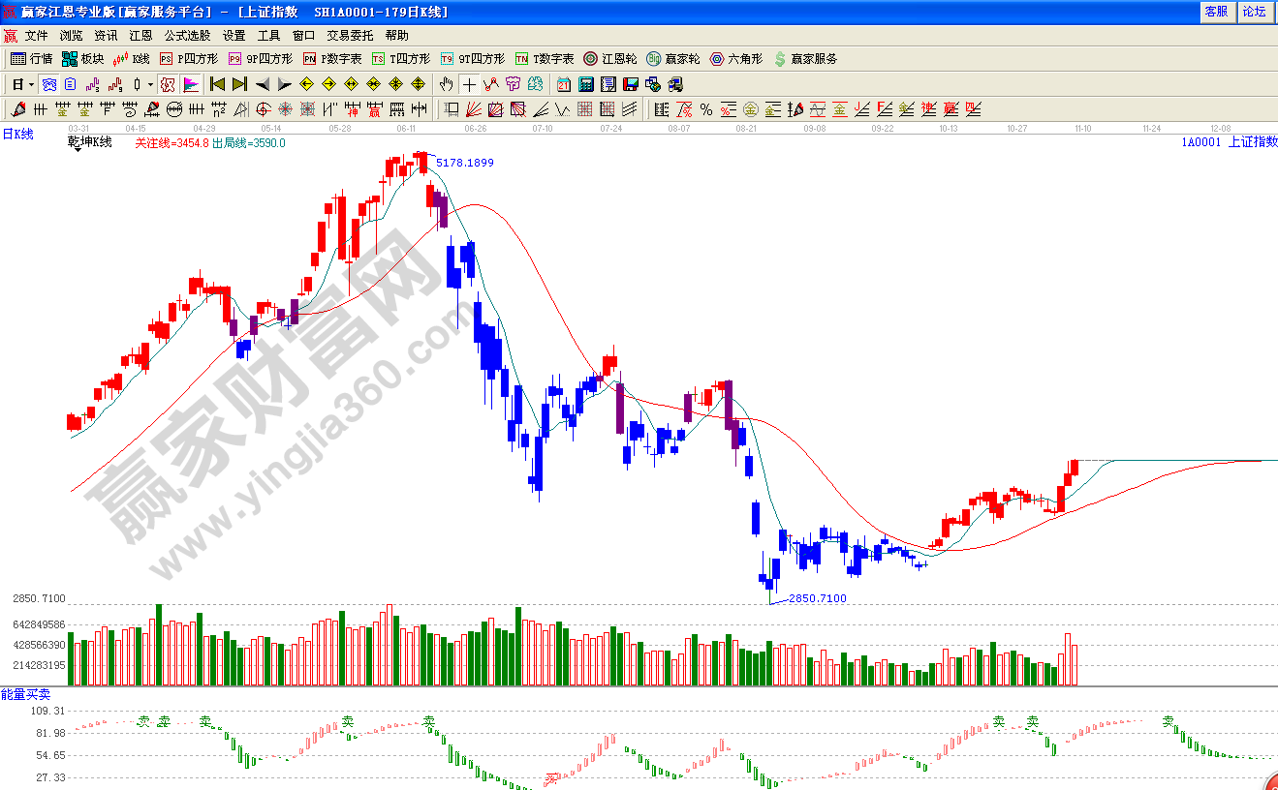Jump to first bar with skip-back arrow

pyautogui.click(x=217, y=84)
